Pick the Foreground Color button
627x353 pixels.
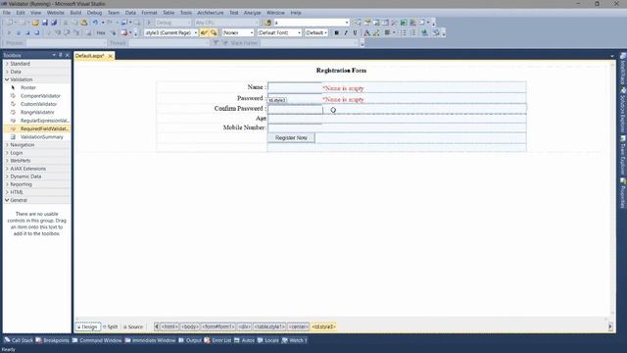pyautogui.click(x=366, y=32)
